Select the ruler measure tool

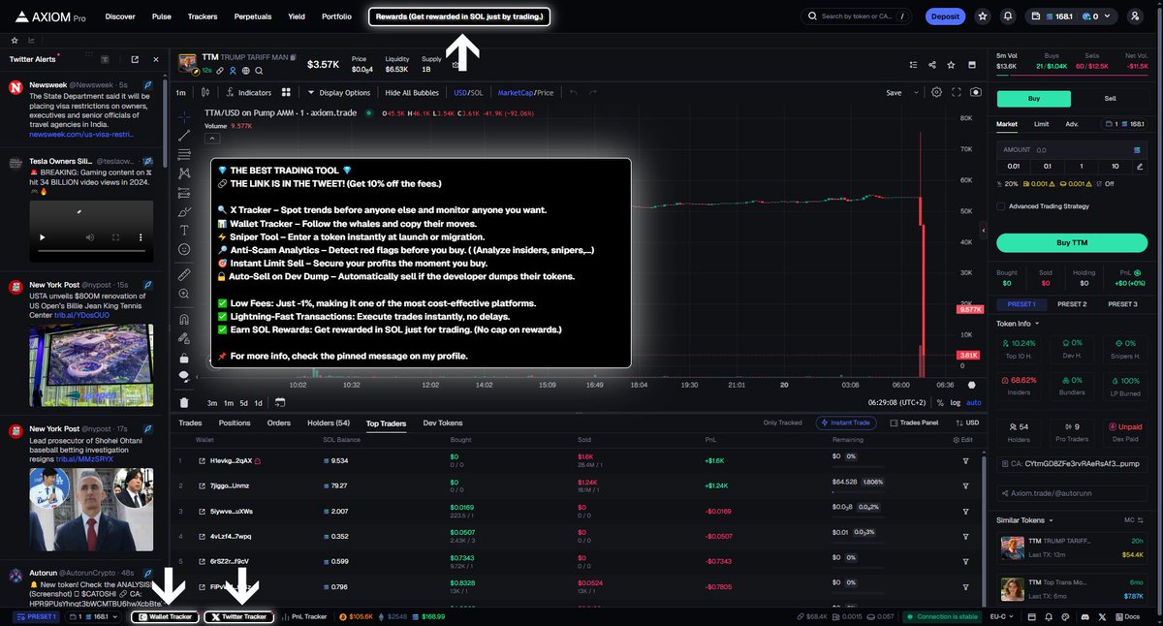tap(184, 274)
